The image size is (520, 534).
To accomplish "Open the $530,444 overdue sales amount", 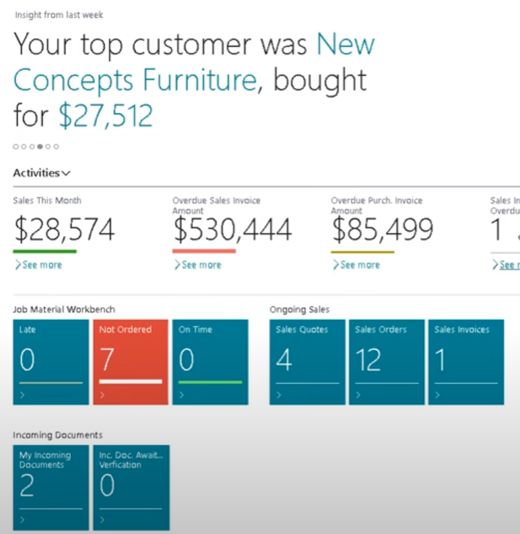I will 232,230.
